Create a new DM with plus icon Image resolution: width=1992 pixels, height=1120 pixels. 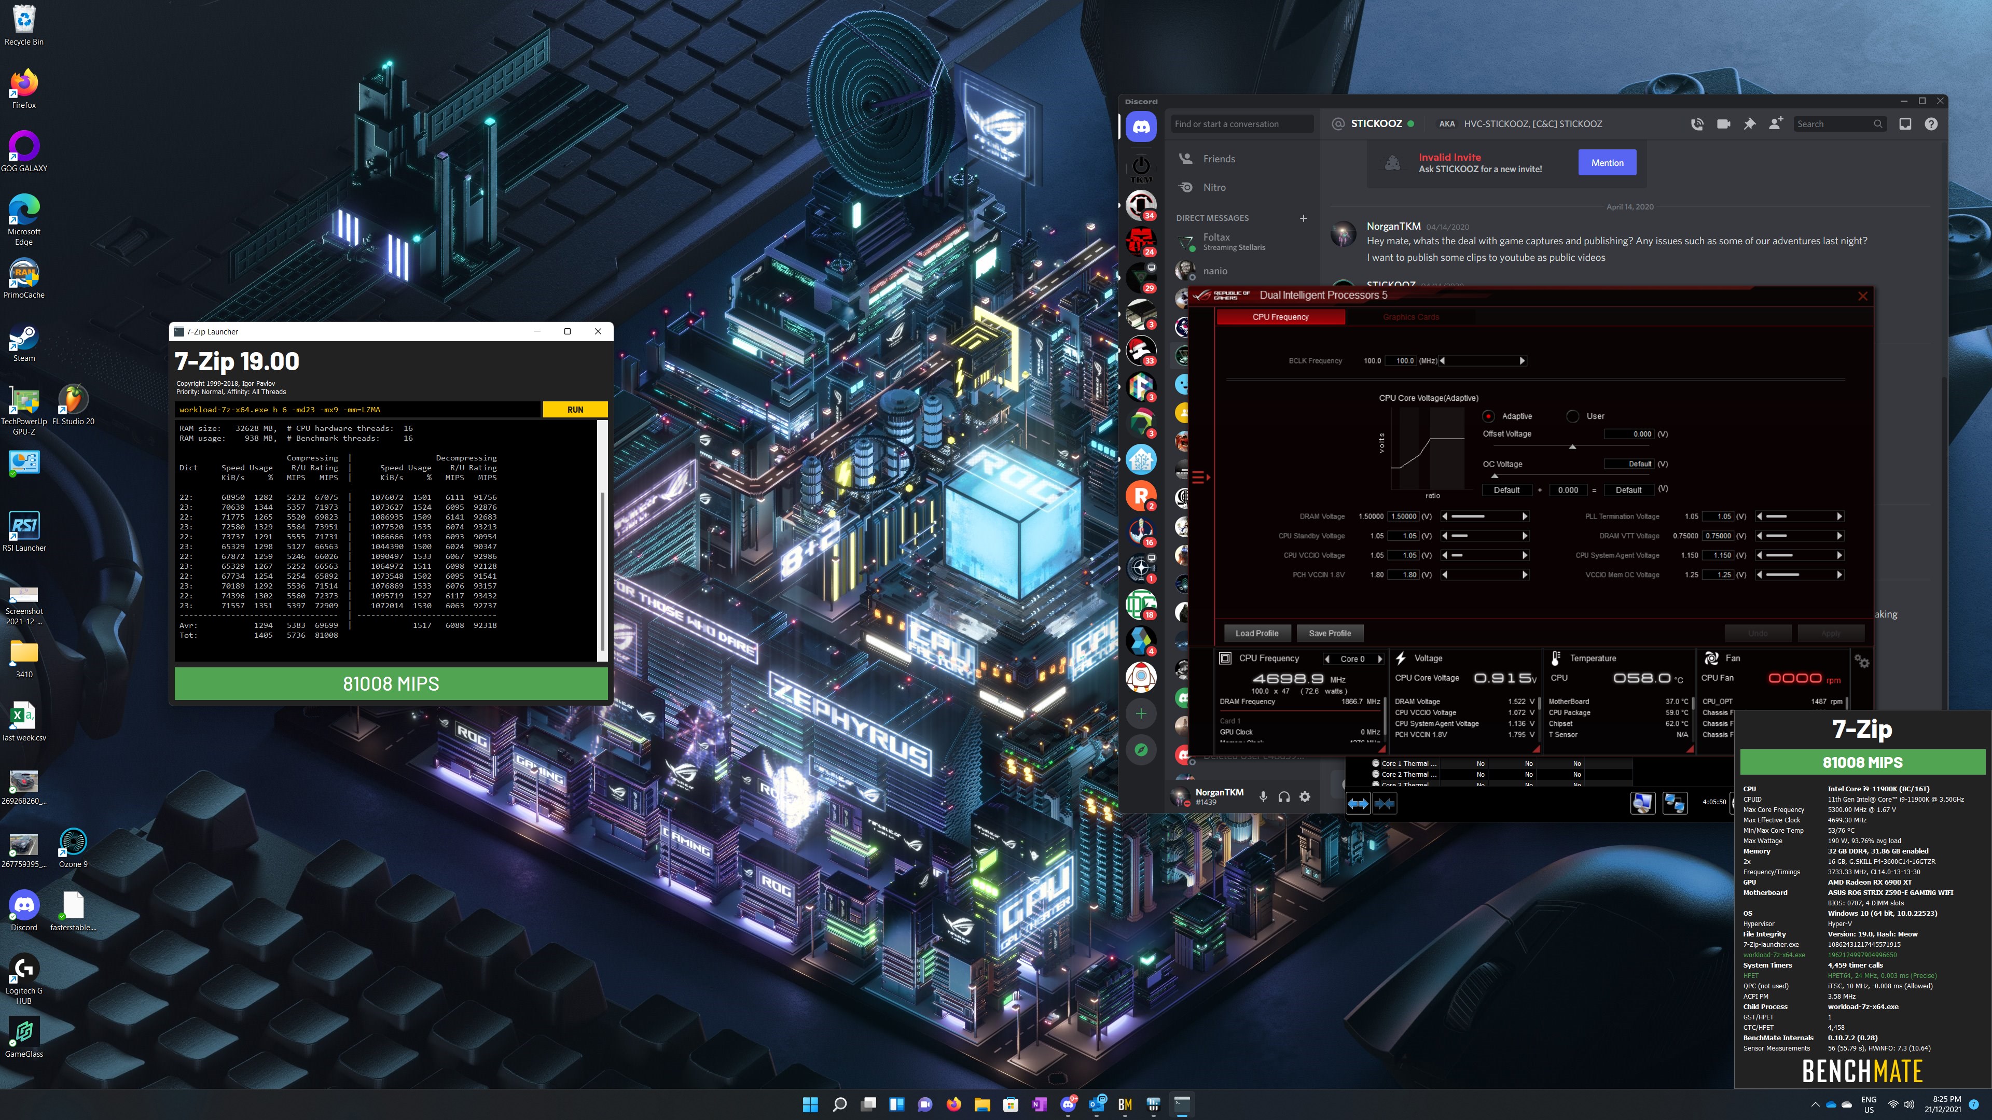[x=1303, y=218]
